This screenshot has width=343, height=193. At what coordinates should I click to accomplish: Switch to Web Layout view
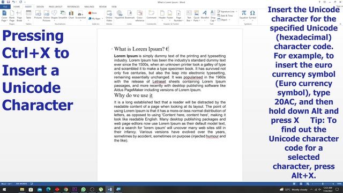pos(308,184)
